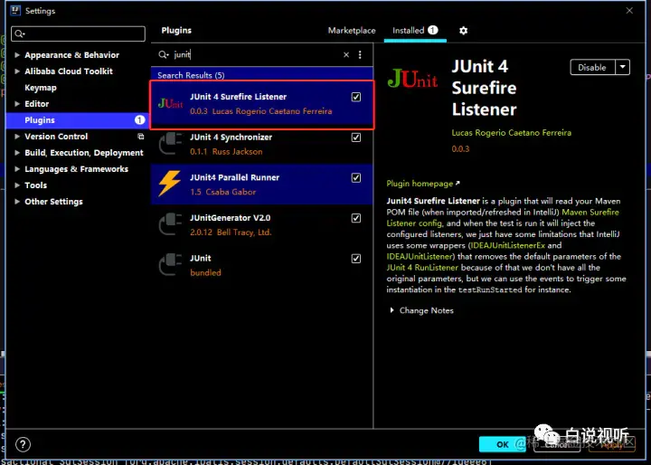Image resolution: width=651 pixels, height=465 pixels.
Task: Click the Settings search box magnifier
Action: pyautogui.click(x=20, y=33)
